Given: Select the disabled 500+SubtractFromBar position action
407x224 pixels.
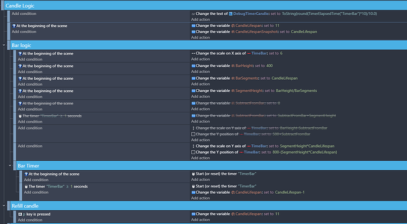Looking at the screenshot, I should (251, 134).
